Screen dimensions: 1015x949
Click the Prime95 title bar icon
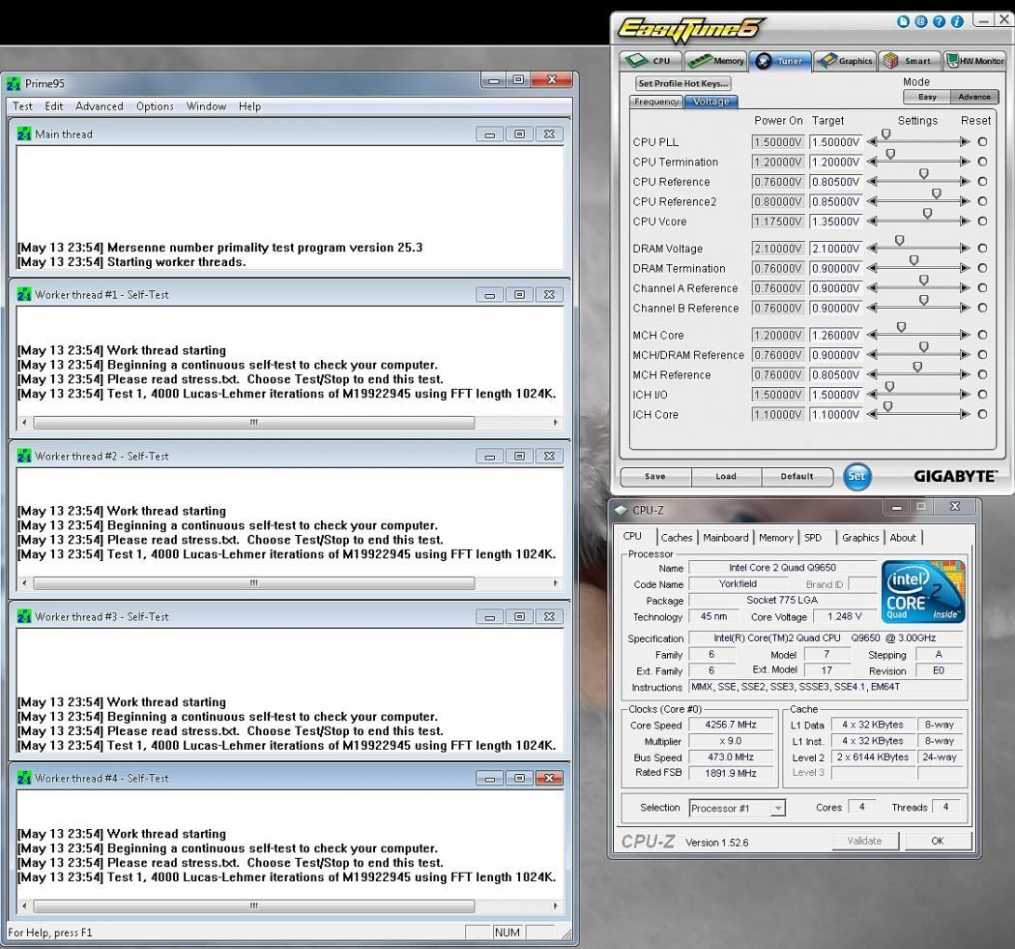tap(14, 83)
